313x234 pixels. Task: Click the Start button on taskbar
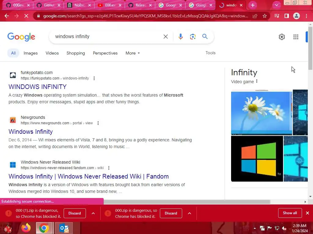click(8, 228)
